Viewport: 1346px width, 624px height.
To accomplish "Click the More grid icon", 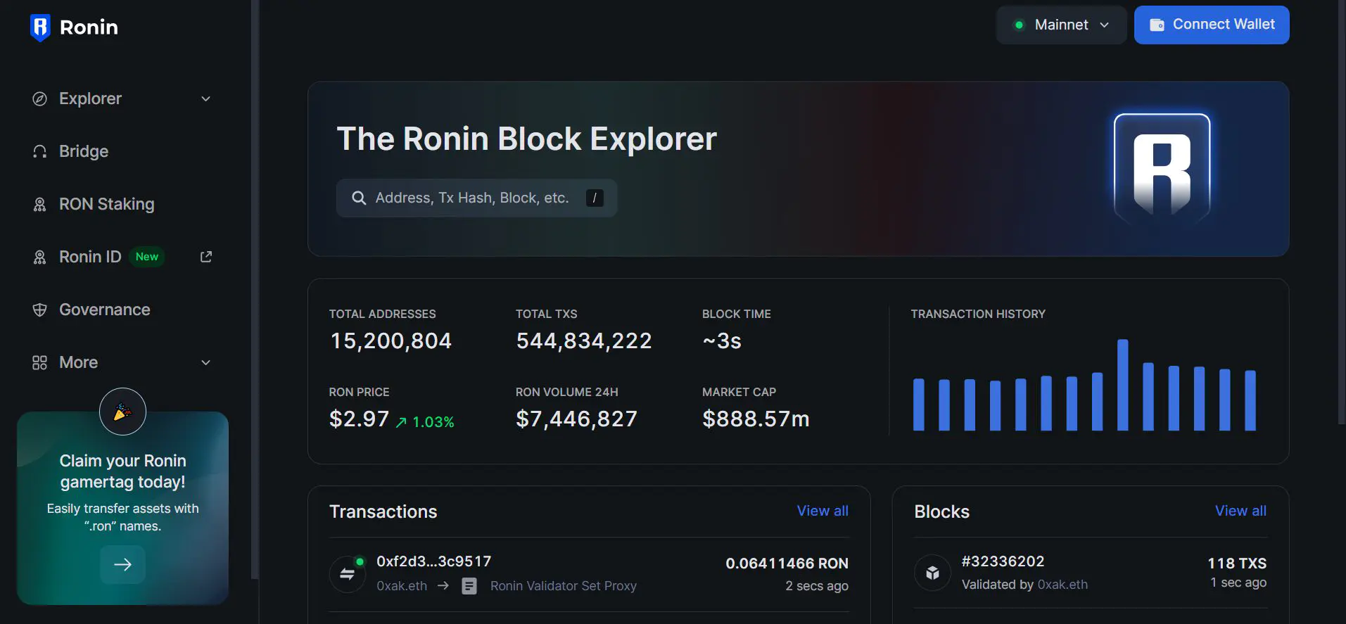I will [40, 362].
